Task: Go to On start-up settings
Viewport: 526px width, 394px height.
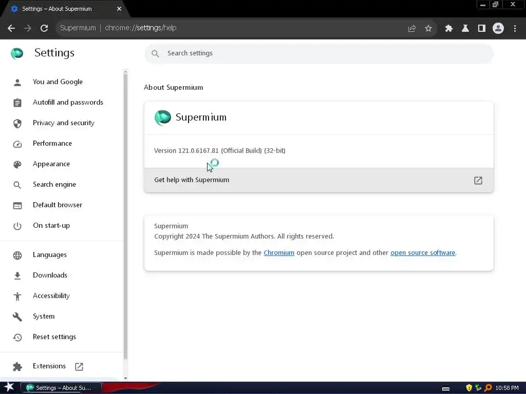Action: click(x=51, y=226)
